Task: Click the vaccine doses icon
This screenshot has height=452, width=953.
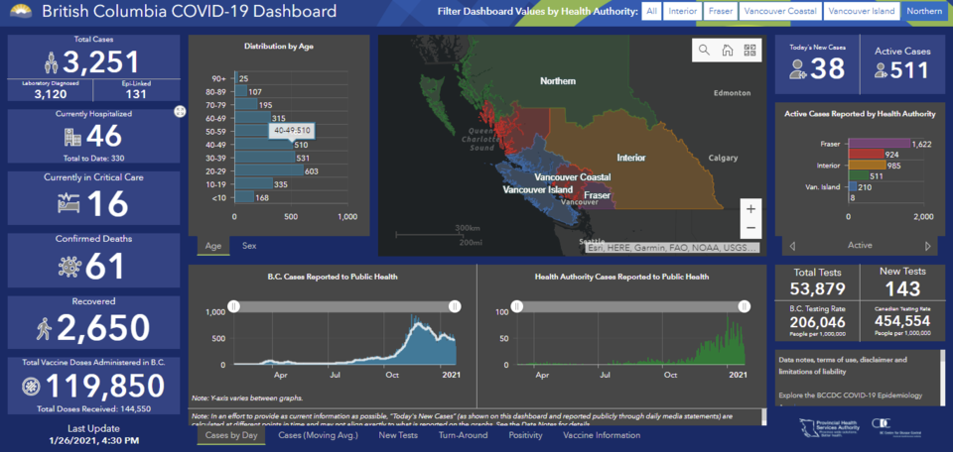Action: 30,386
